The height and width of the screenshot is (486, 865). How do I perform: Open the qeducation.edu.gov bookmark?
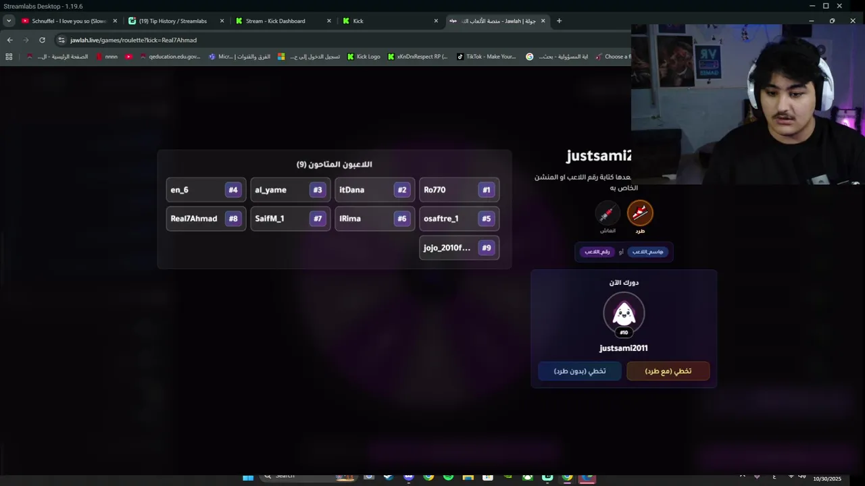170,57
